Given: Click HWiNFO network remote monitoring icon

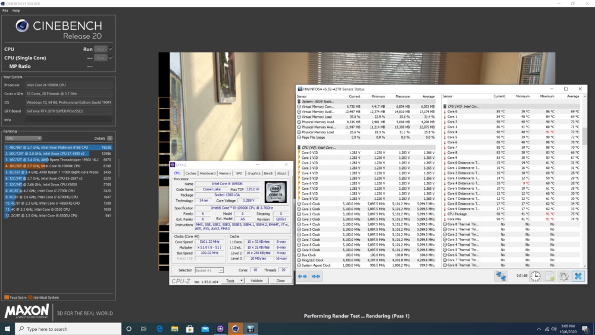Looking at the screenshot, I should (x=501, y=276).
